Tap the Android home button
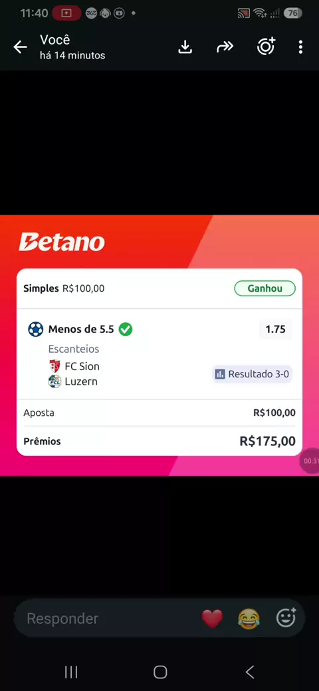 pyautogui.click(x=160, y=672)
